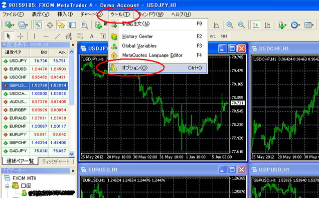The image size is (319, 198).
Task: Select the horizontal line drawing tool
Action: click(46, 36)
